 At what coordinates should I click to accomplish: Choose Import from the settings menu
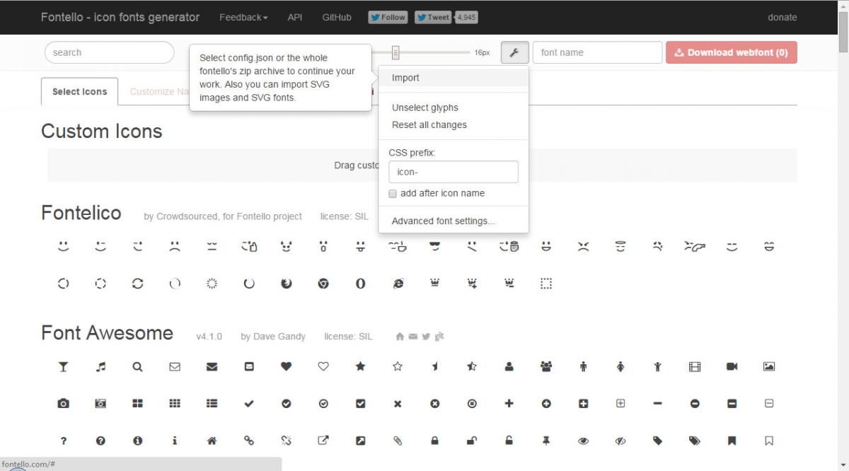454,78
